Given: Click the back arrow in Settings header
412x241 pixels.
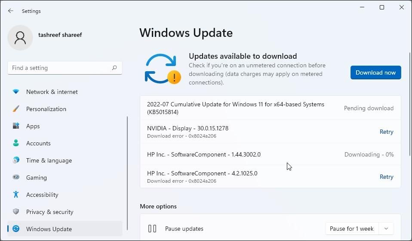Looking at the screenshot, I should [x=10, y=11].
